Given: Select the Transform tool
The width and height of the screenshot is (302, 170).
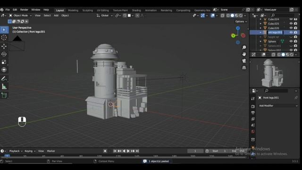Looking at the screenshot, I should (4, 70).
